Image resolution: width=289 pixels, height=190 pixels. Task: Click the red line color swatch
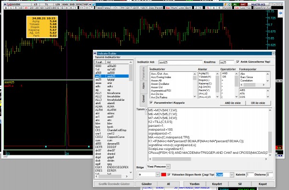pyautogui.click(x=163, y=175)
